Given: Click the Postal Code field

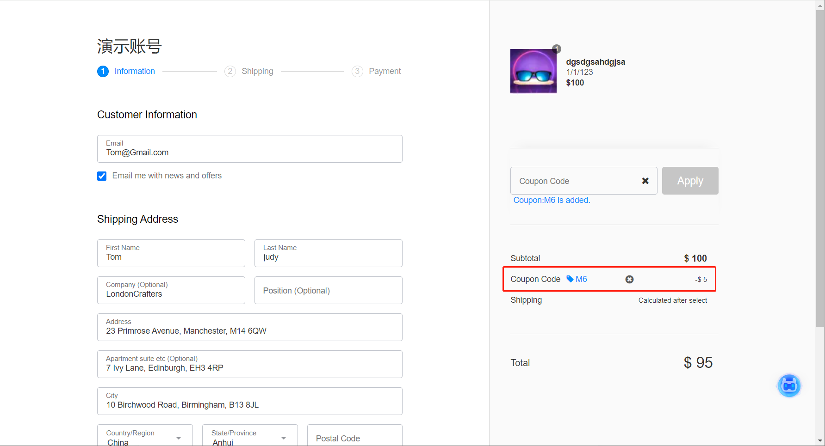Looking at the screenshot, I should tap(354, 438).
